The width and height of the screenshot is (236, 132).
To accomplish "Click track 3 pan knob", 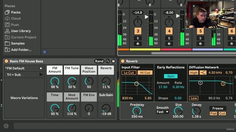I will point(138,22).
